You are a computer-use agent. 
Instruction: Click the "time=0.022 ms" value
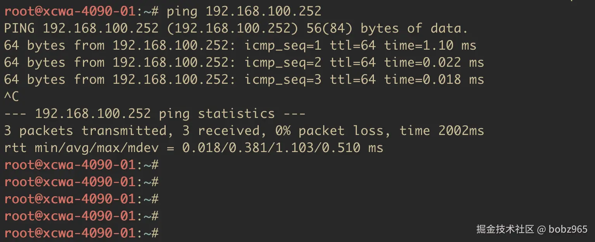434,62
